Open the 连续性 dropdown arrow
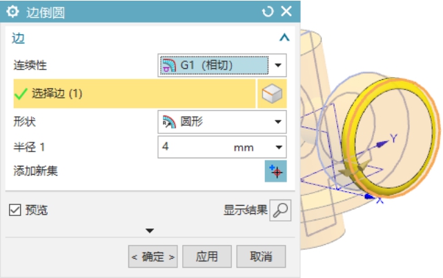This screenshot has height=278, width=443. pos(278,65)
